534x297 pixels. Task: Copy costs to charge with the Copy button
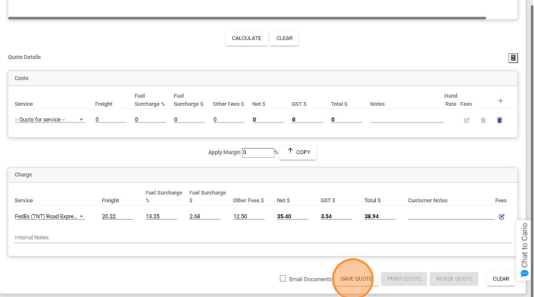(298, 152)
